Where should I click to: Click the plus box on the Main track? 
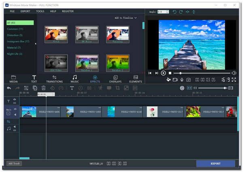pos(9,113)
